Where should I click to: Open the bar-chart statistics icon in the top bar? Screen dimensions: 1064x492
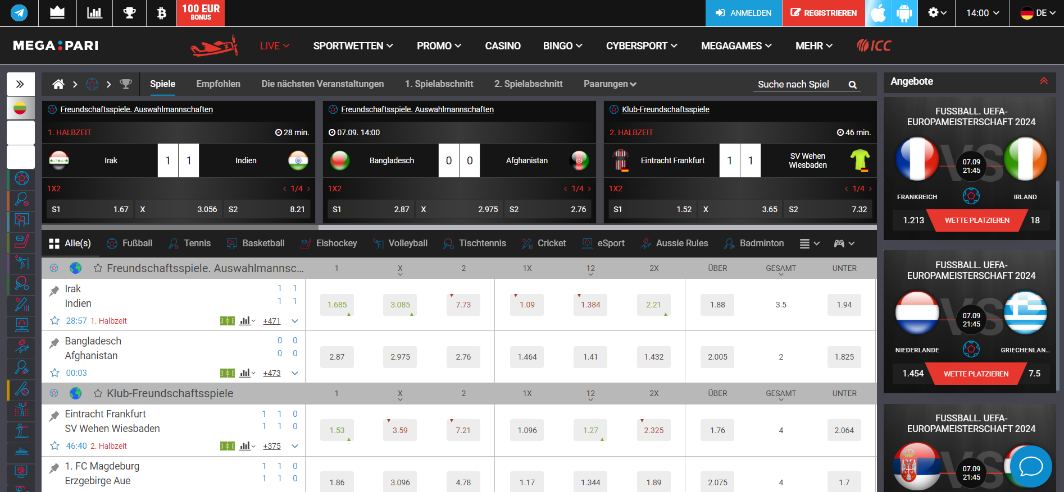pos(94,12)
